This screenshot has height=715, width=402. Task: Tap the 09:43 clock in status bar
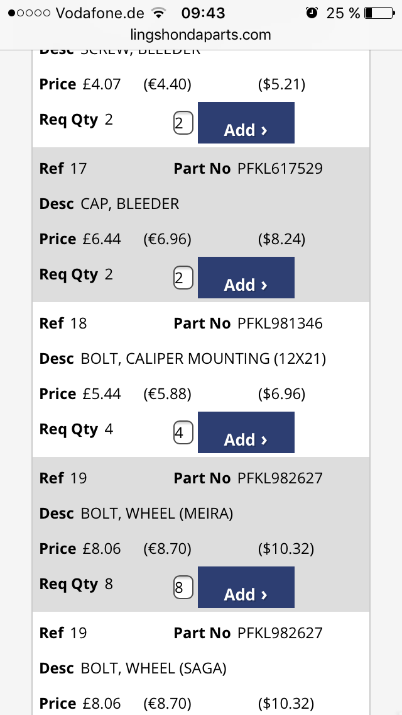[x=203, y=13]
